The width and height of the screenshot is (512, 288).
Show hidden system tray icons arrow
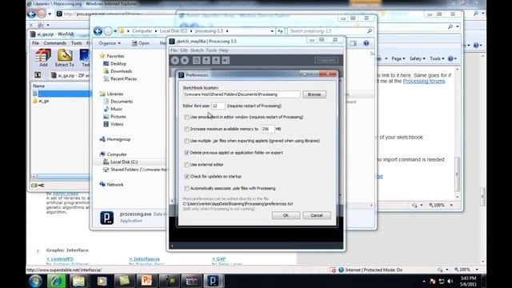(424, 281)
